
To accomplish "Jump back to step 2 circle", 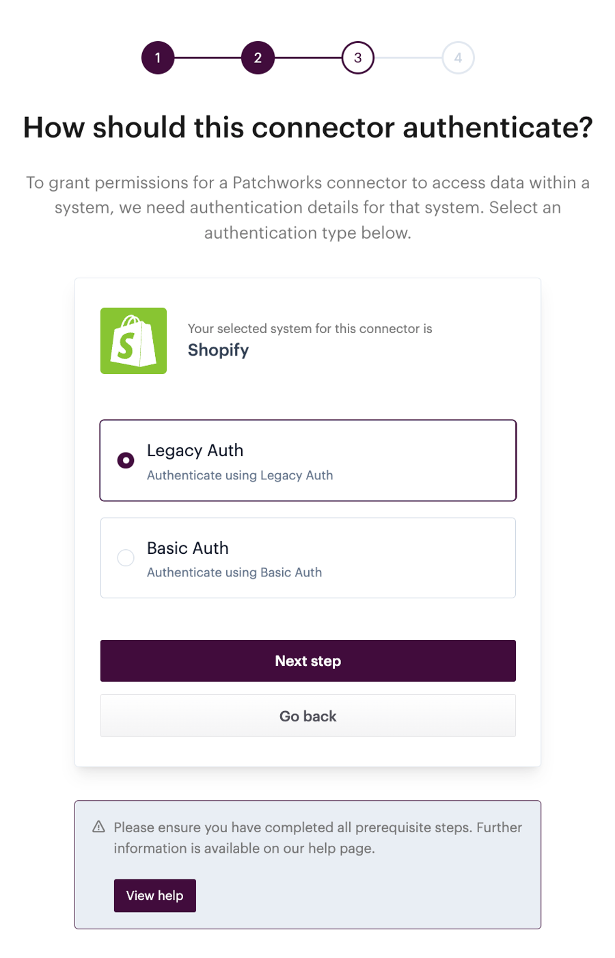I will (x=258, y=57).
